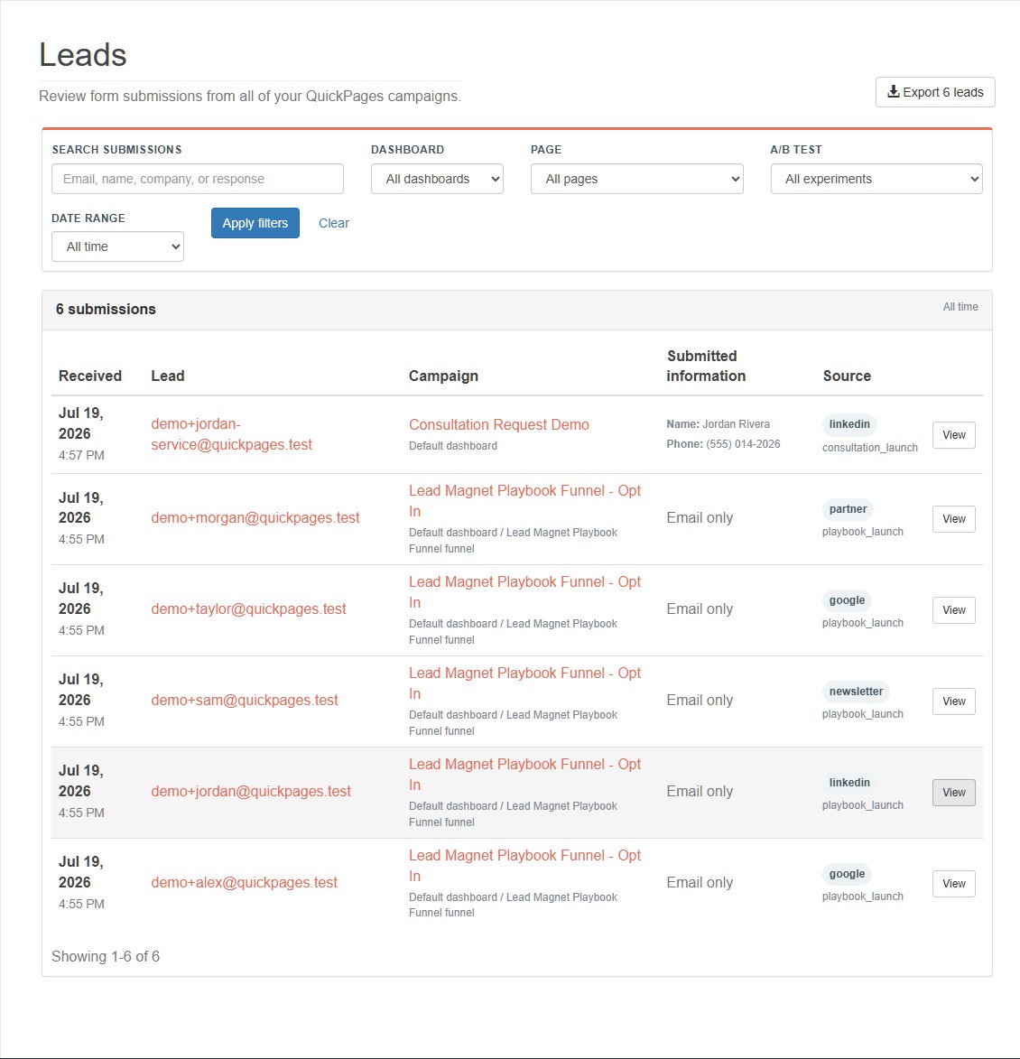Click the Clear filters link
The image size is (1020, 1059).
click(333, 223)
